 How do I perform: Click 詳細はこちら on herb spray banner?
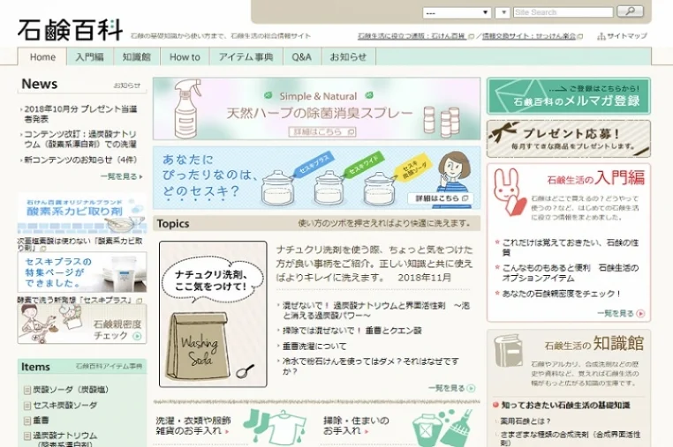tap(322, 132)
